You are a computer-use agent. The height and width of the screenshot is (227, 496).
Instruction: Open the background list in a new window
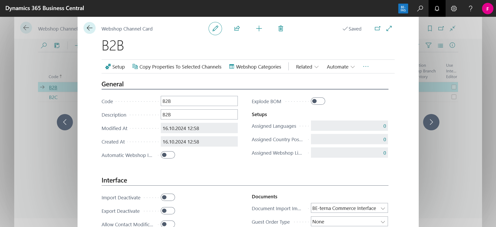[x=441, y=28]
